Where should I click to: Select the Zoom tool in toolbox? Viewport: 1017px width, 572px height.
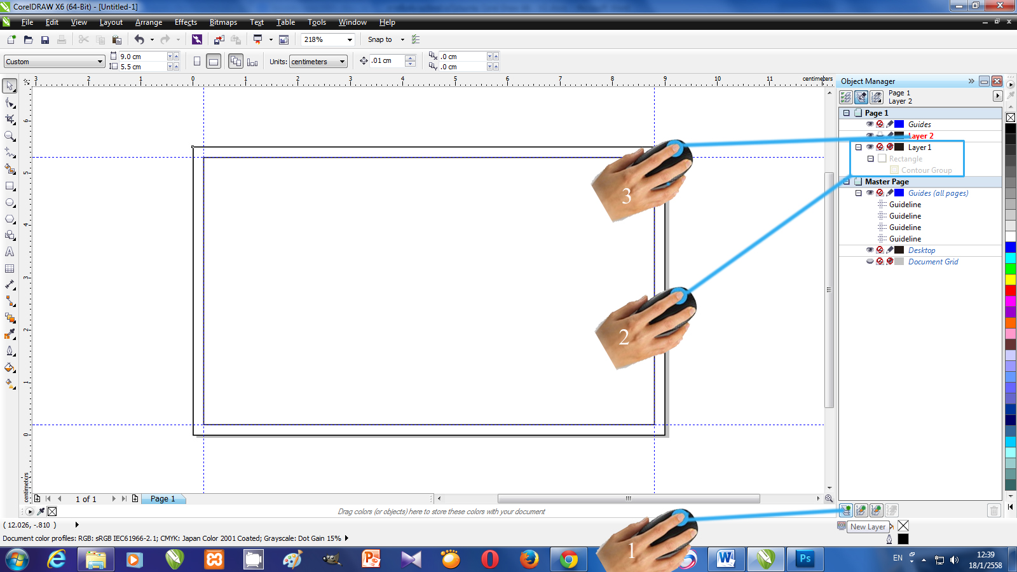coord(10,136)
